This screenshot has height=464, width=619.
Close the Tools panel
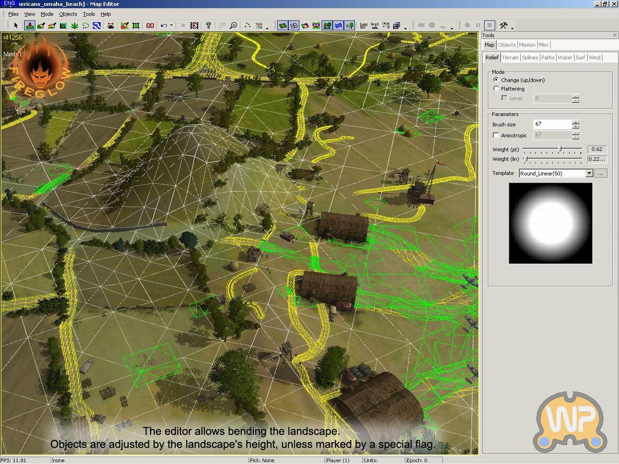pos(615,35)
